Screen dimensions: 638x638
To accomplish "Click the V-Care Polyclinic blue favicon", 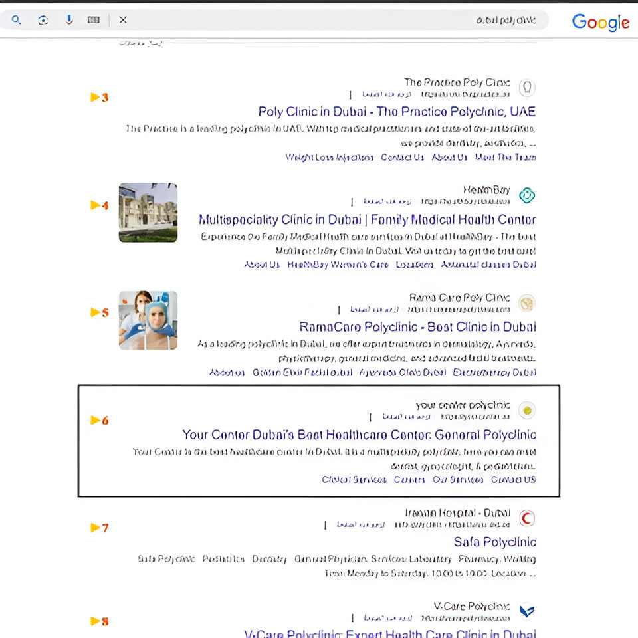I will point(527,611).
